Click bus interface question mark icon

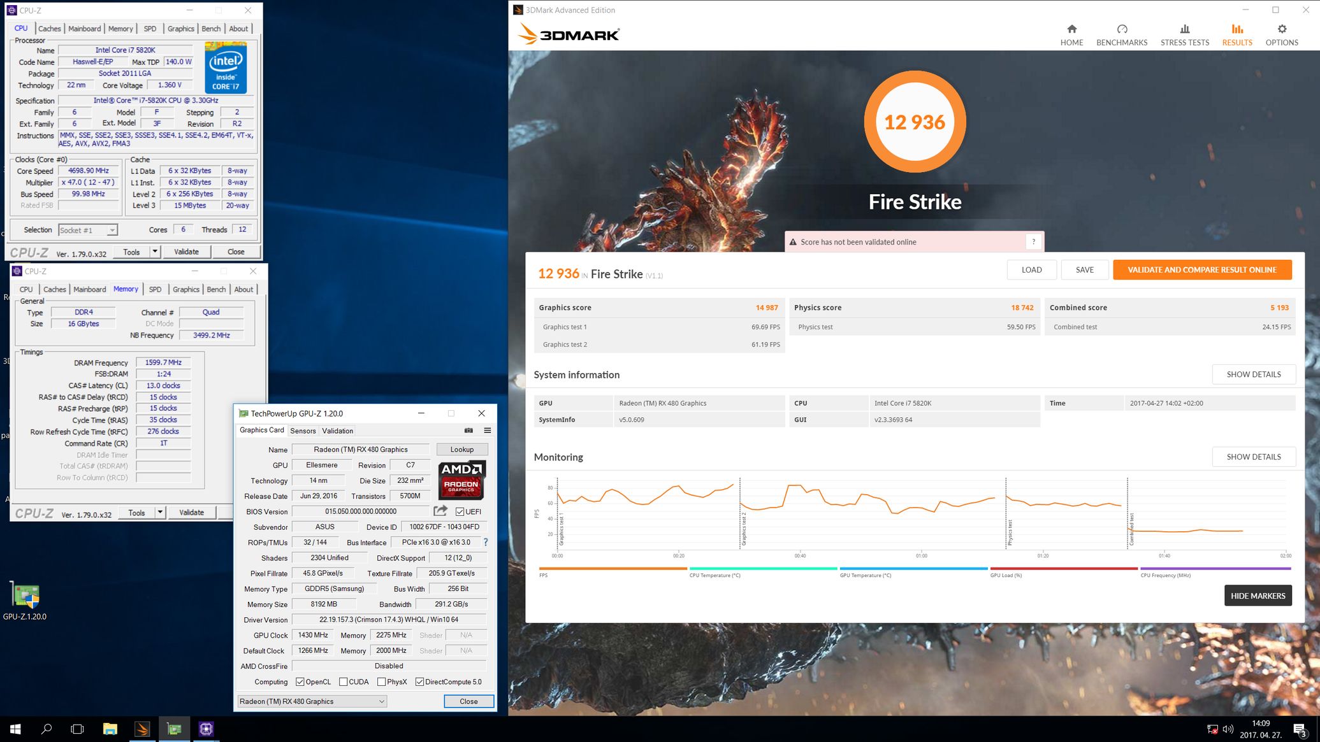(x=486, y=542)
